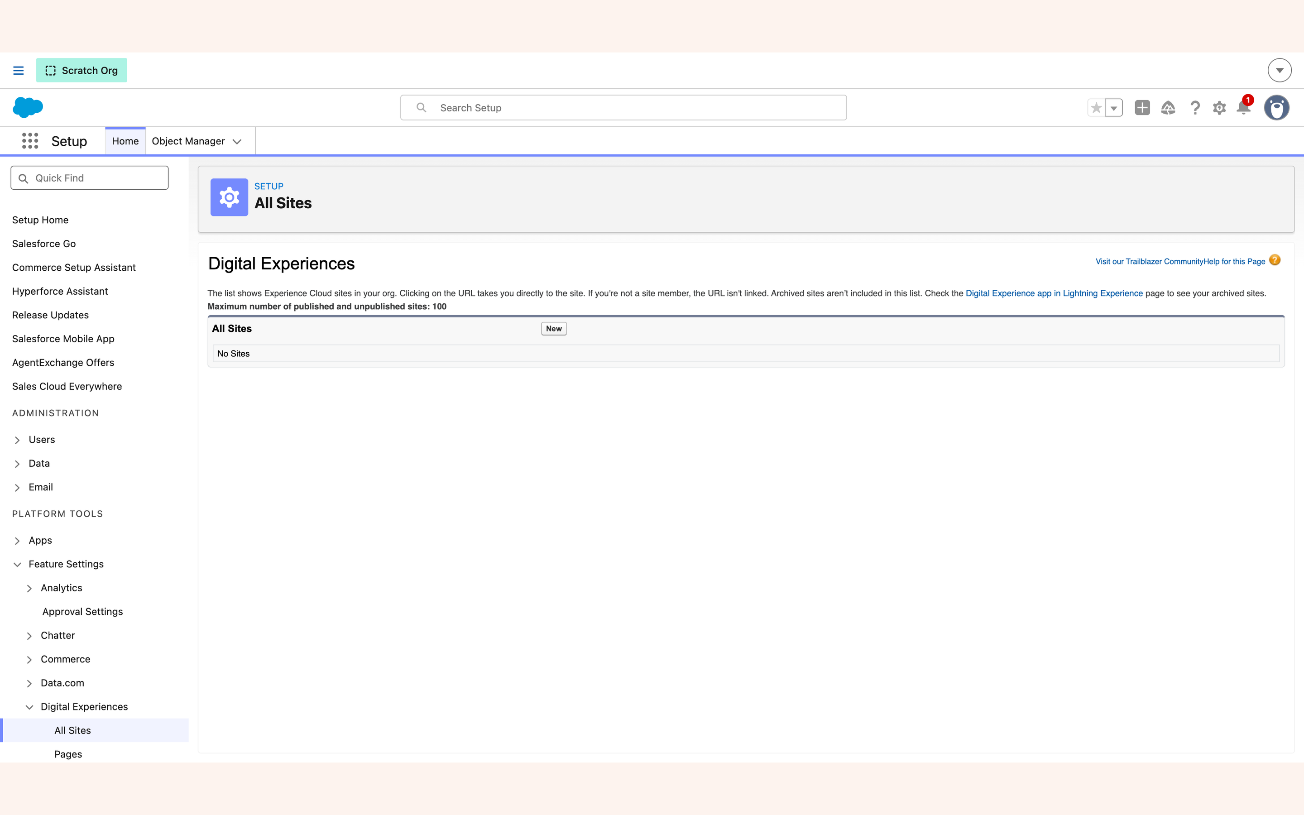Open Release Updates
The height and width of the screenshot is (815, 1304).
click(51, 315)
